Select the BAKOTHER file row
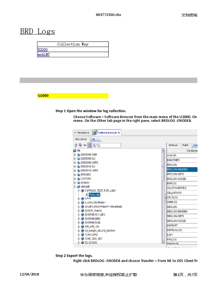Image resolution: width=217 pixels, height=290 pixels. (x=182, y=160)
